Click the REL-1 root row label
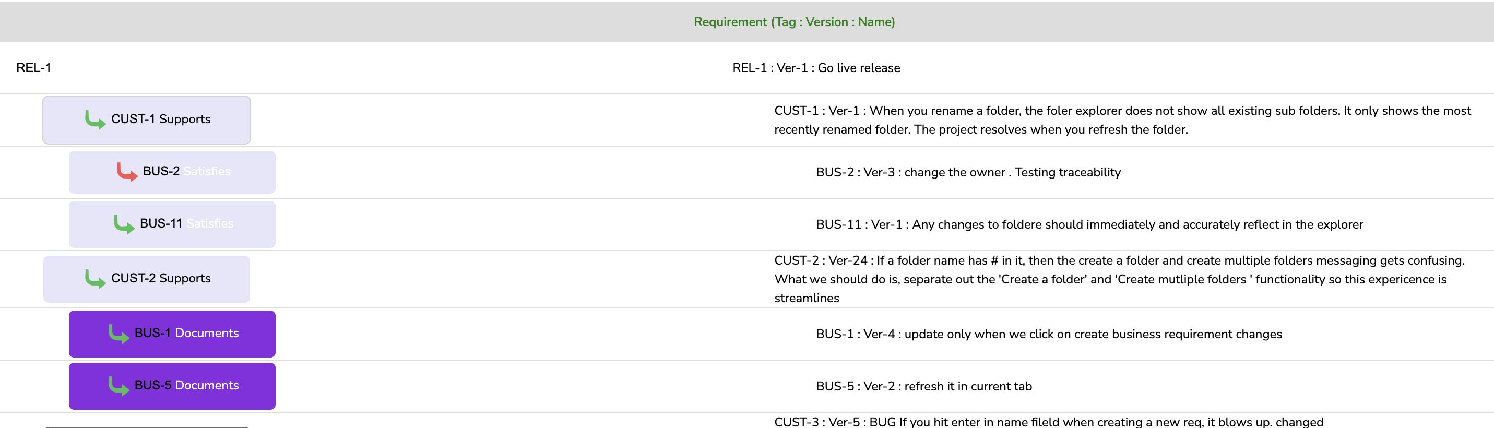This screenshot has height=428, width=1494. (x=33, y=68)
